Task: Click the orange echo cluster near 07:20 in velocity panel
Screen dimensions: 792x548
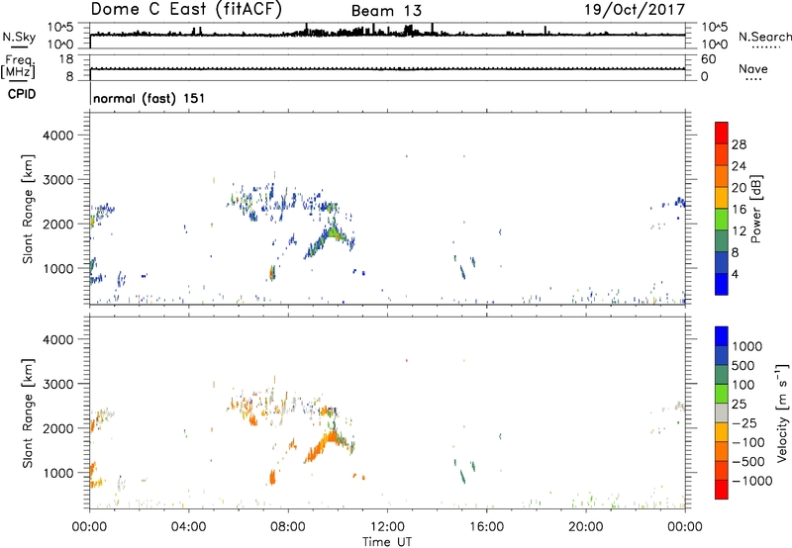Action: [273, 477]
